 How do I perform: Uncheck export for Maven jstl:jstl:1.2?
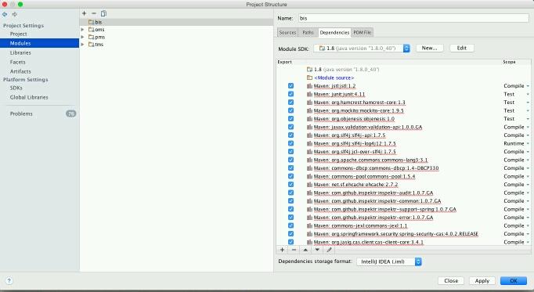[x=290, y=86]
